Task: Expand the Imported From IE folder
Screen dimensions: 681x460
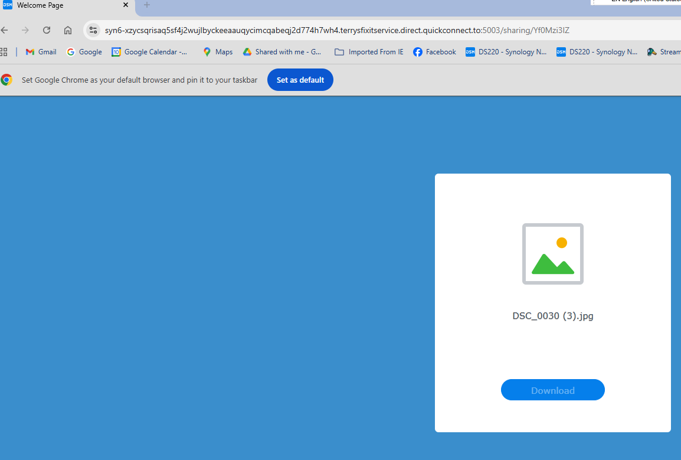Action: click(369, 52)
